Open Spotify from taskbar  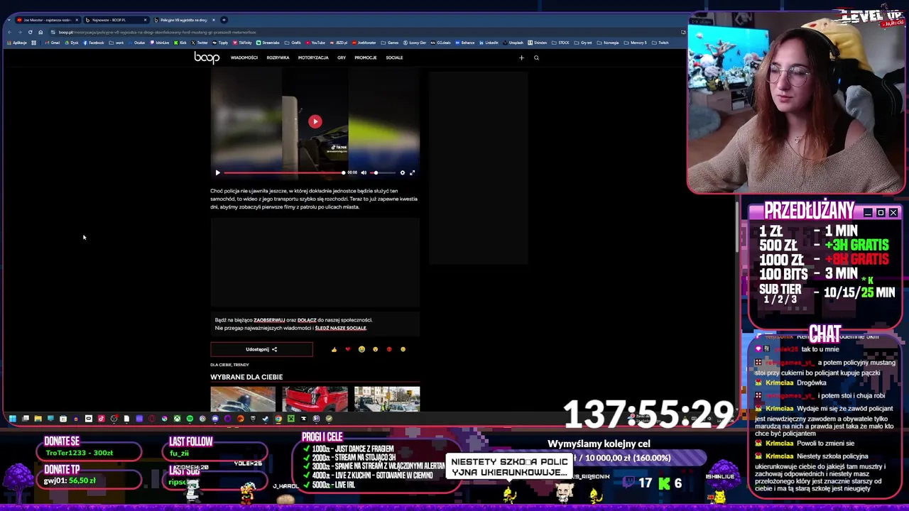pyautogui.click(x=190, y=419)
